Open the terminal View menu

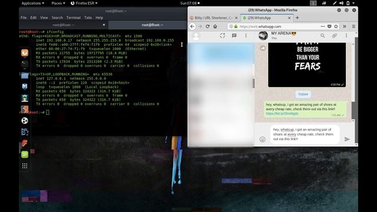(44, 18)
